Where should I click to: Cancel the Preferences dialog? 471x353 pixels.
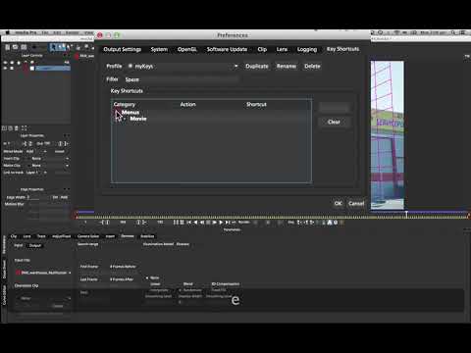coord(356,203)
